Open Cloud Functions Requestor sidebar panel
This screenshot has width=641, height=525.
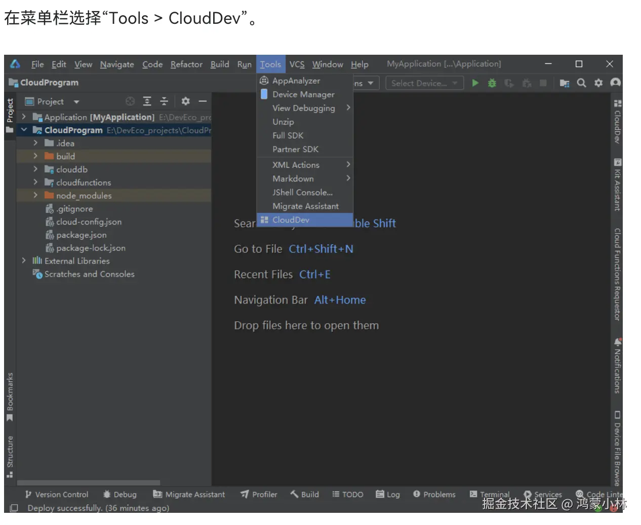[x=617, y=274]
